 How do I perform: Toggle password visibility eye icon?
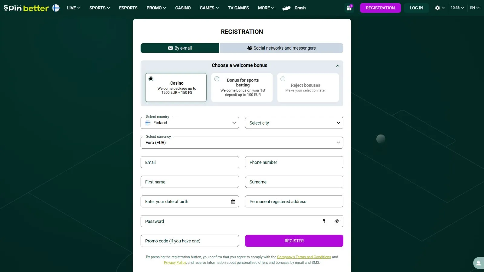click(x=337, y=221)
